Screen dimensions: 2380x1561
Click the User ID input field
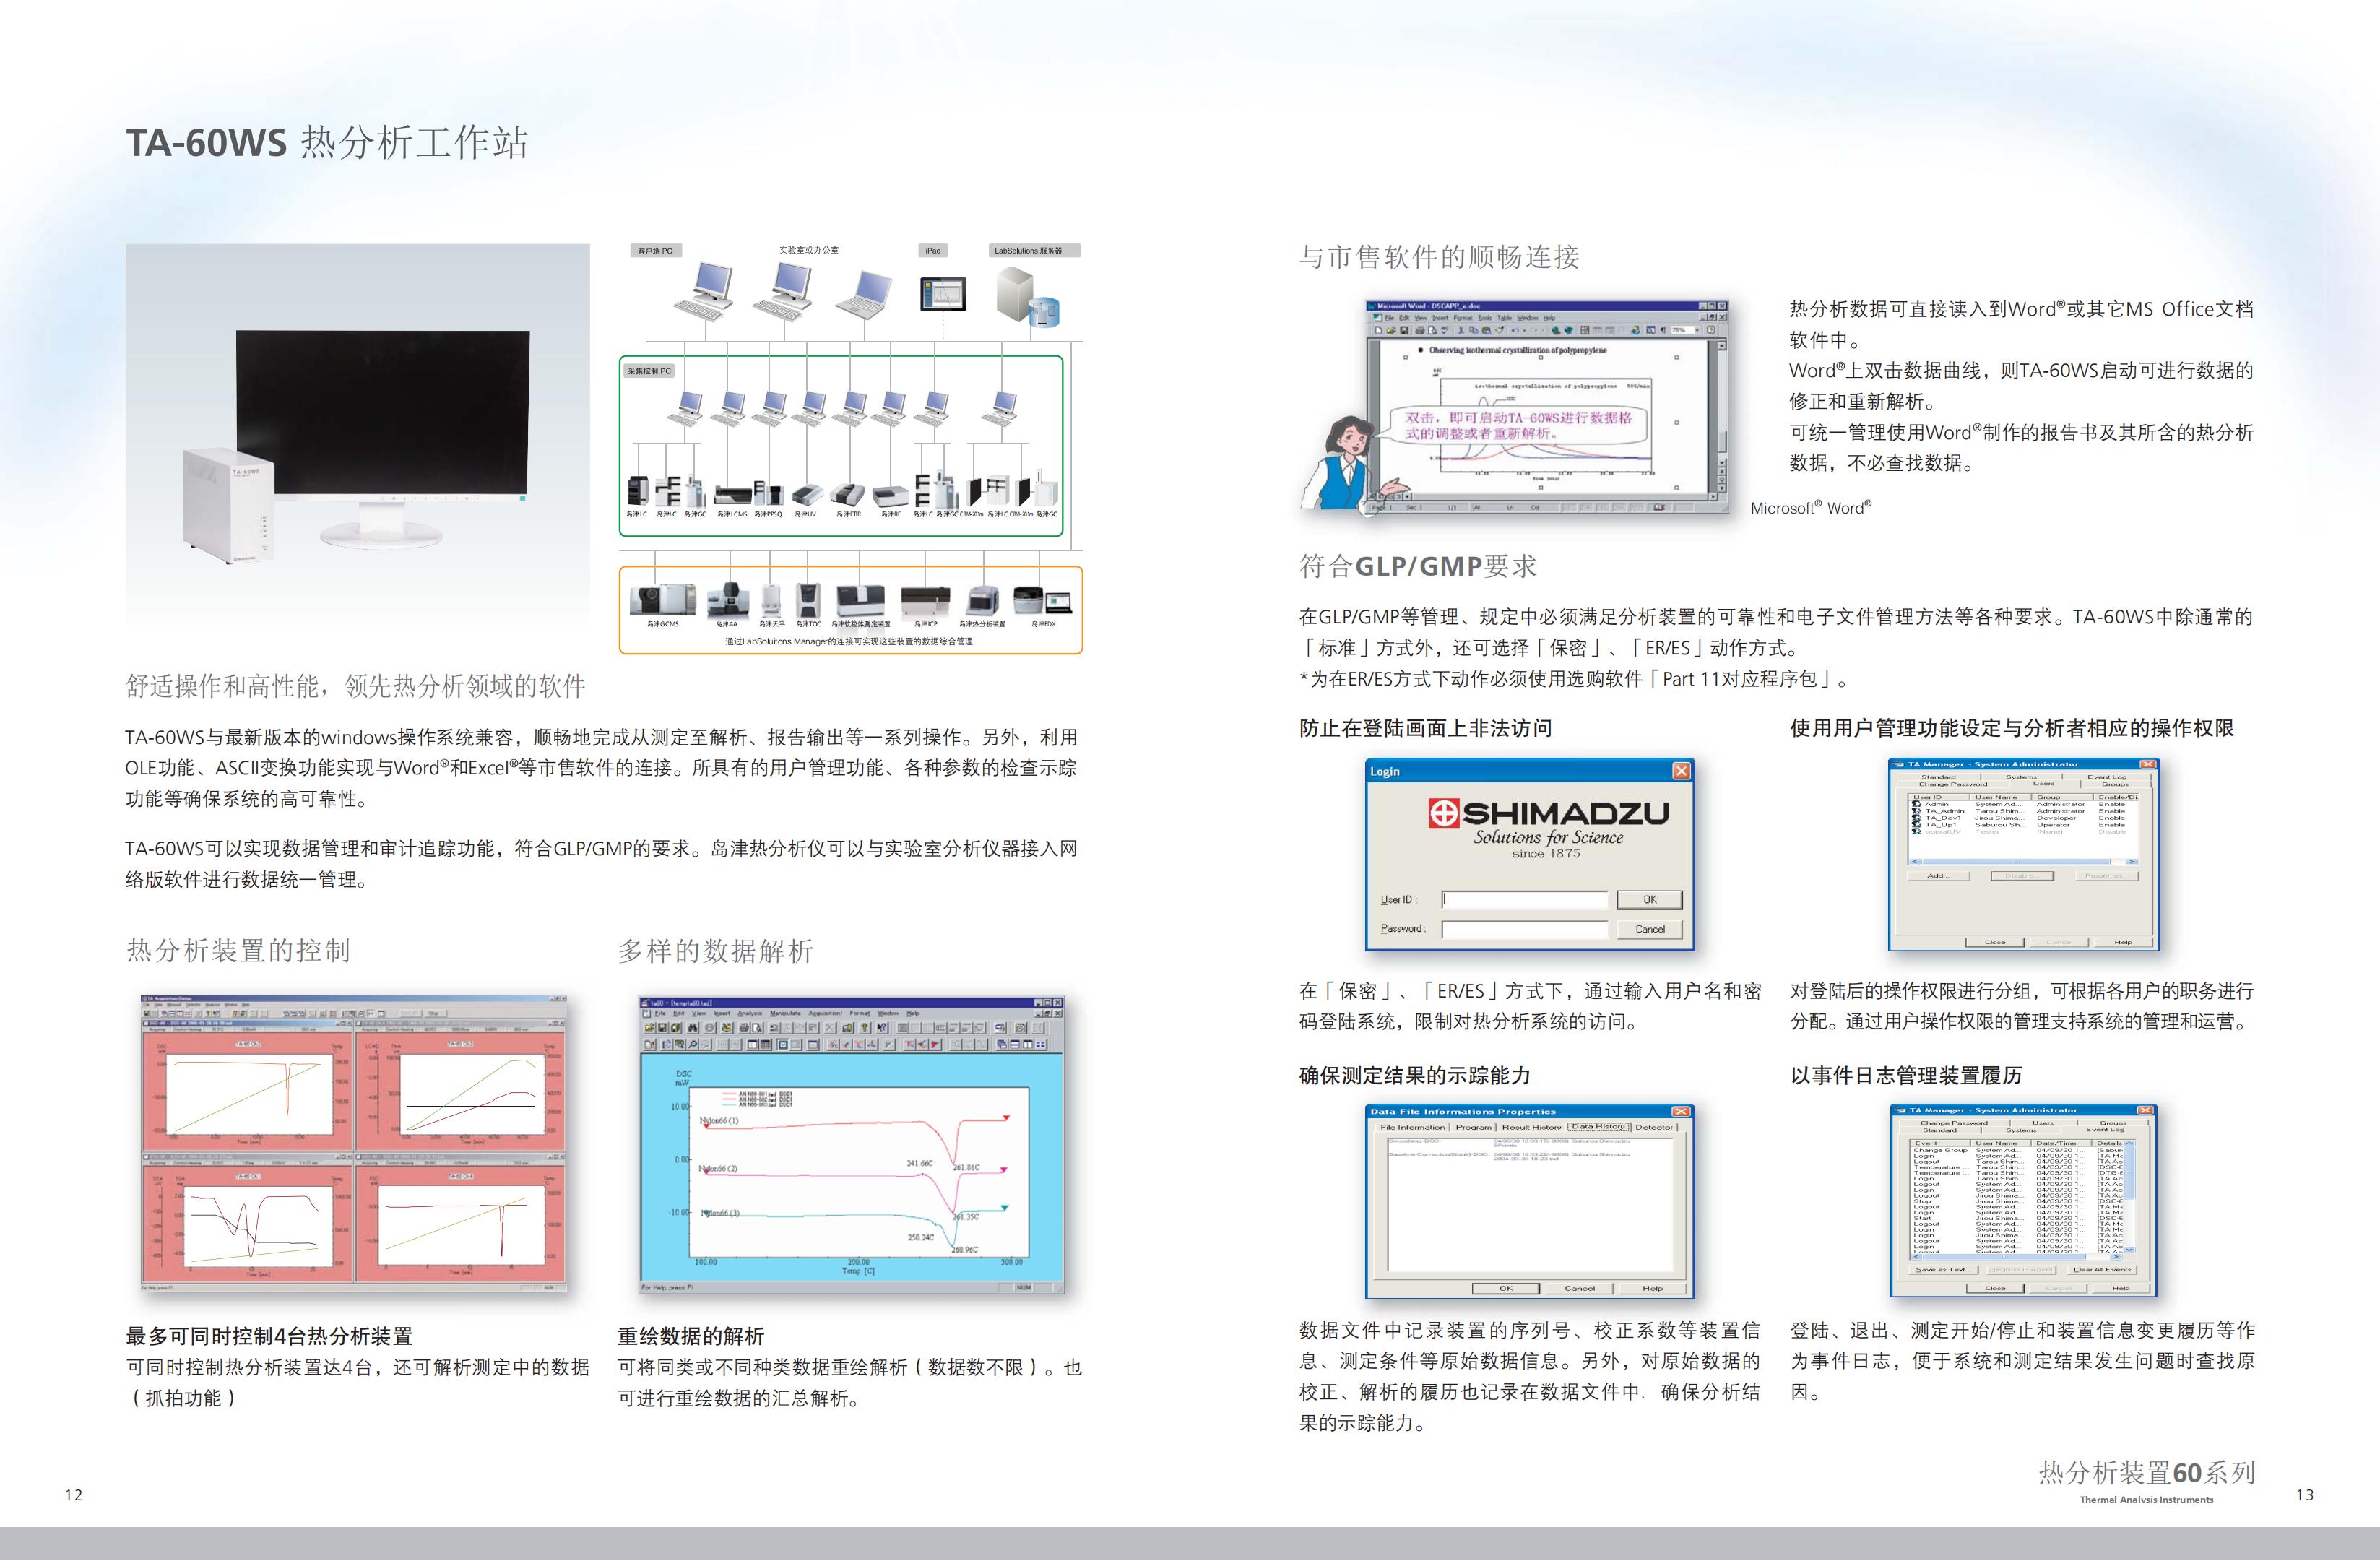point(1524,900)
